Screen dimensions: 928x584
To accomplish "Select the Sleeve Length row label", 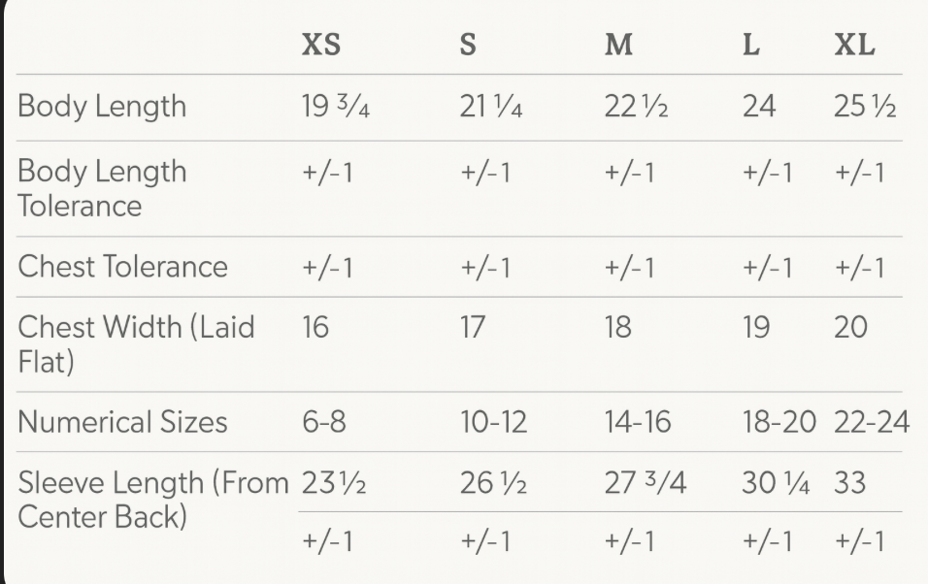I will tap(153, 499).
